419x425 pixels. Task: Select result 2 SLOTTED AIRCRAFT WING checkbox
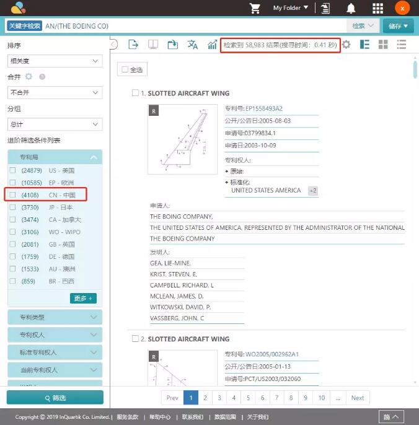coord(135,338)
